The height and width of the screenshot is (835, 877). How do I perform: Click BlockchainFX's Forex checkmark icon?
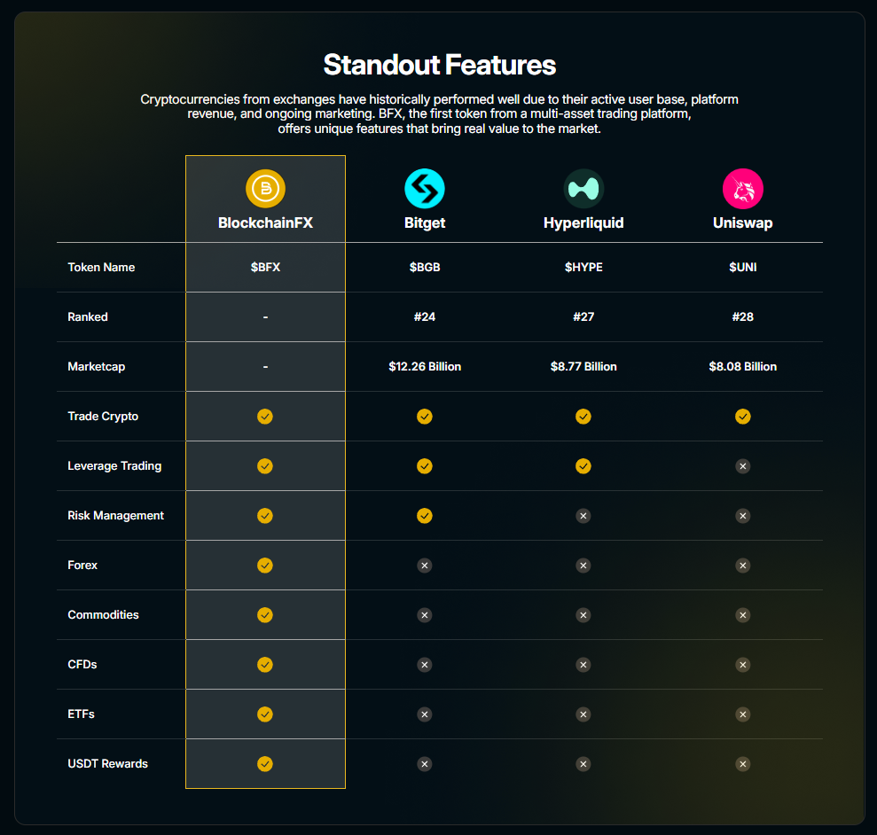[265, 565]
